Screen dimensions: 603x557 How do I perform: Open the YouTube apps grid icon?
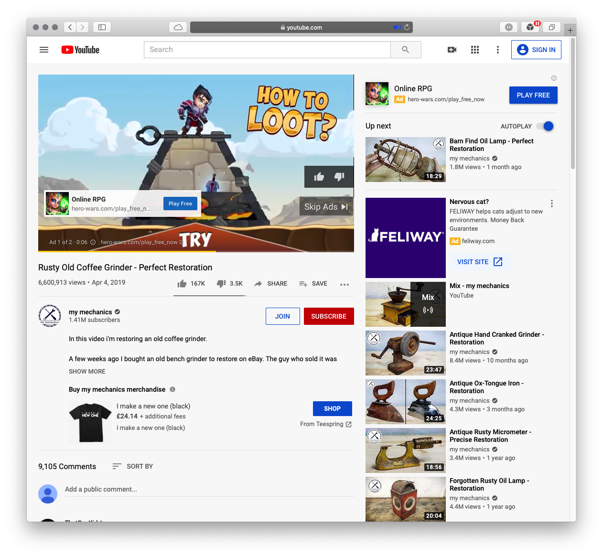(x=475, y=50)
